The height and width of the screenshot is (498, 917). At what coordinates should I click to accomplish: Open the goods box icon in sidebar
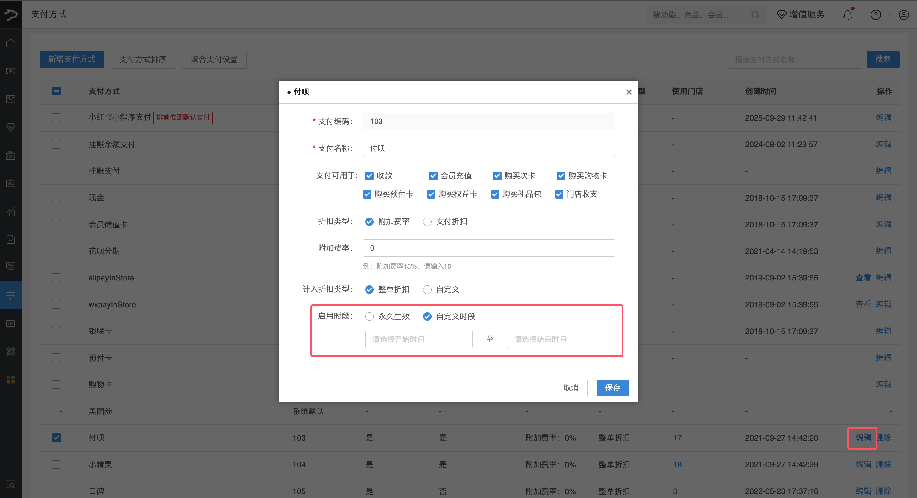pyautogui.click(x=11, y=99)
